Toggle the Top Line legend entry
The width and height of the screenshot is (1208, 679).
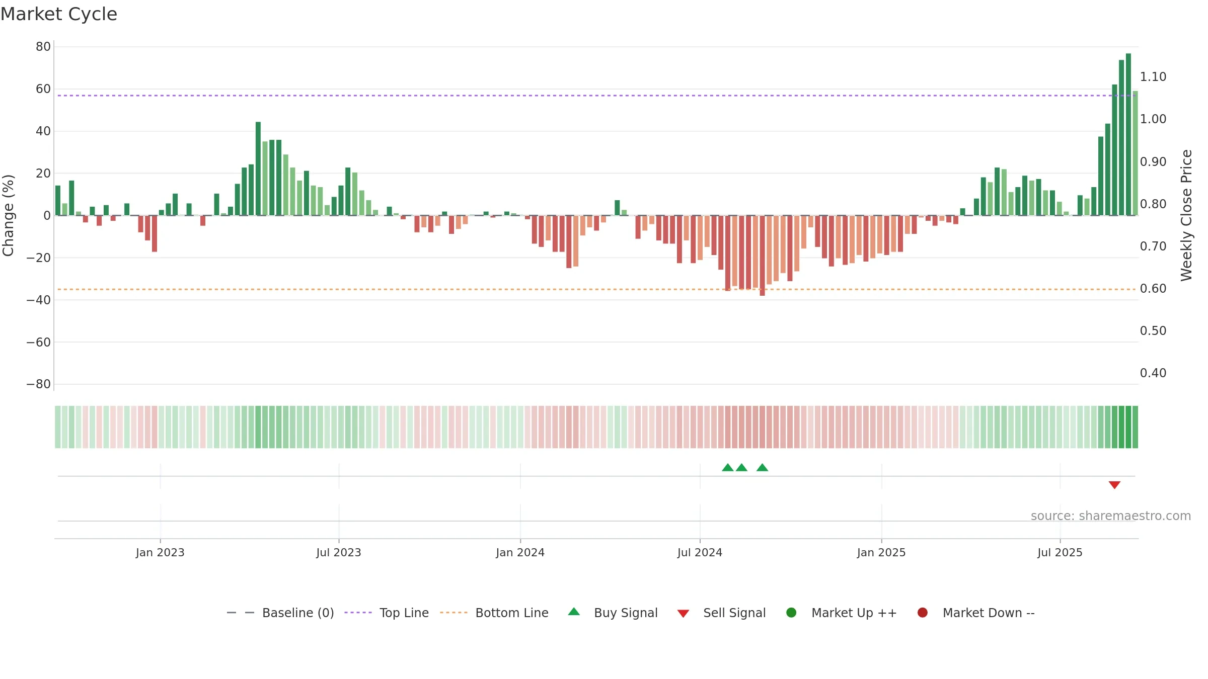pos(387,613)
